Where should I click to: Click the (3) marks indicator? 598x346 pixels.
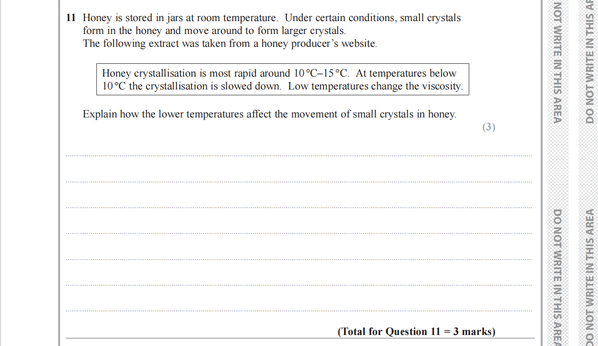tap(489, 127)
